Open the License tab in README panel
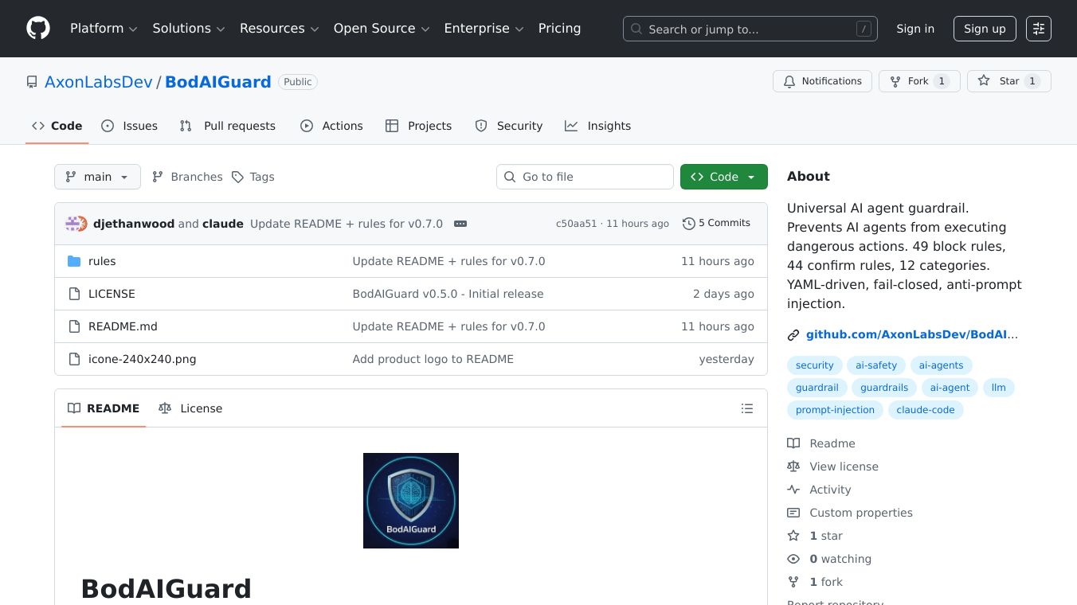Screen dimensions: 1077x605 coord(191,408)
